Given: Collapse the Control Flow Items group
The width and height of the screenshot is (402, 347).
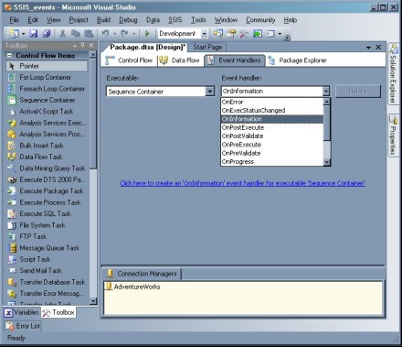Looking at the screenshot, I should (9, 56).
